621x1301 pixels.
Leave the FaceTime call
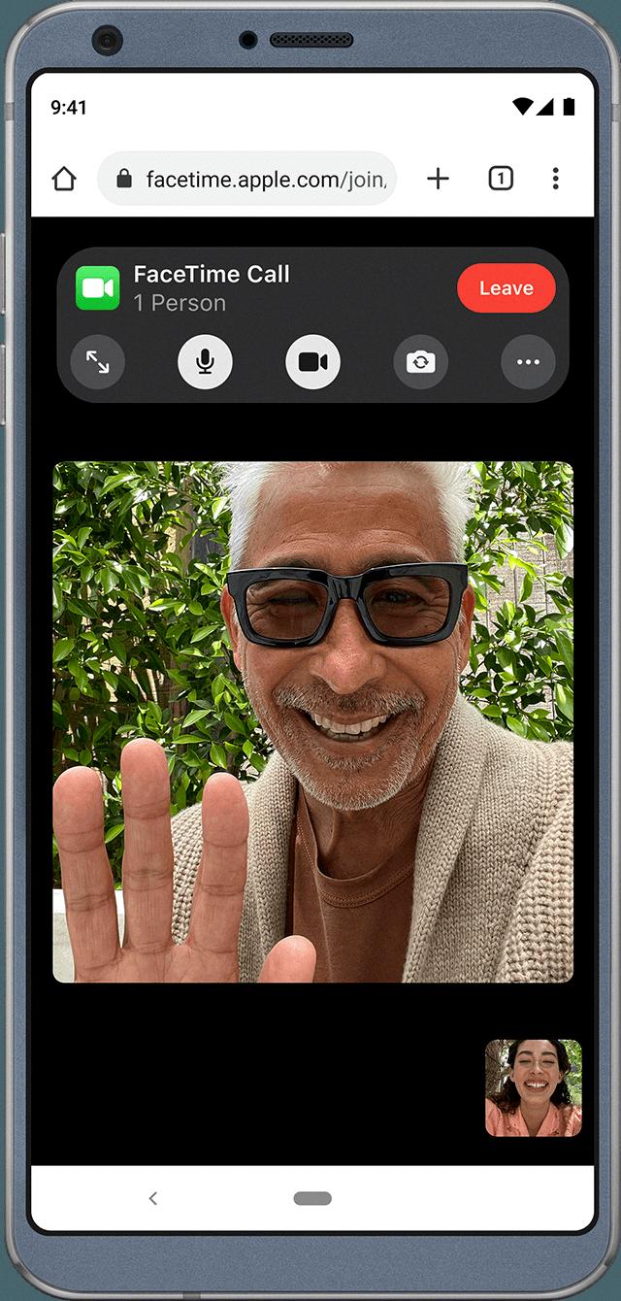click(507, 288)
